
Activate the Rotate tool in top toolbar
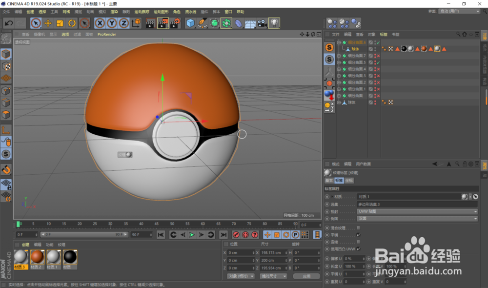point(72,23)
